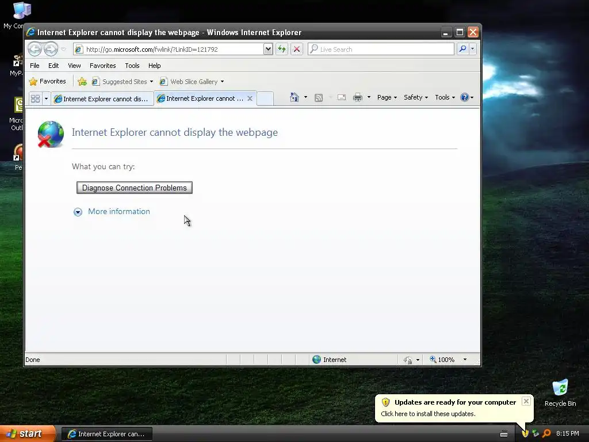This screenshot has width=589, height=442.
Task: Click the network connection tray icon
Action: [536, 433]
